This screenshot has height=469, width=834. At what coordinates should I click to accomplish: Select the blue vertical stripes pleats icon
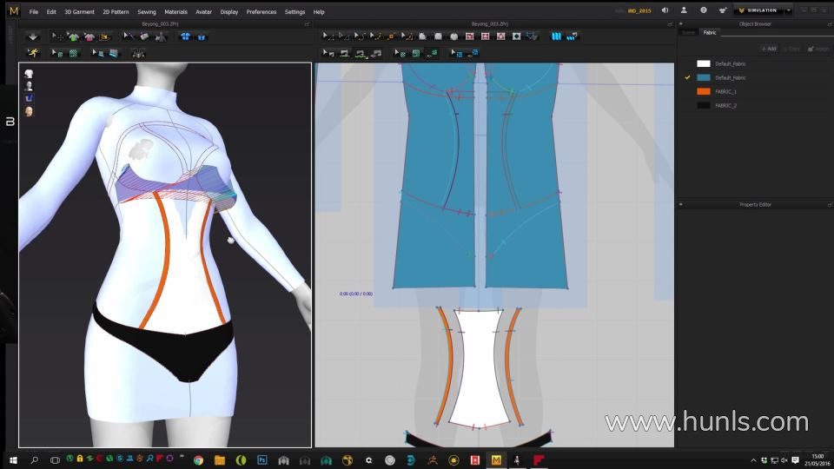pyautogui.click(x=556, y=36)
